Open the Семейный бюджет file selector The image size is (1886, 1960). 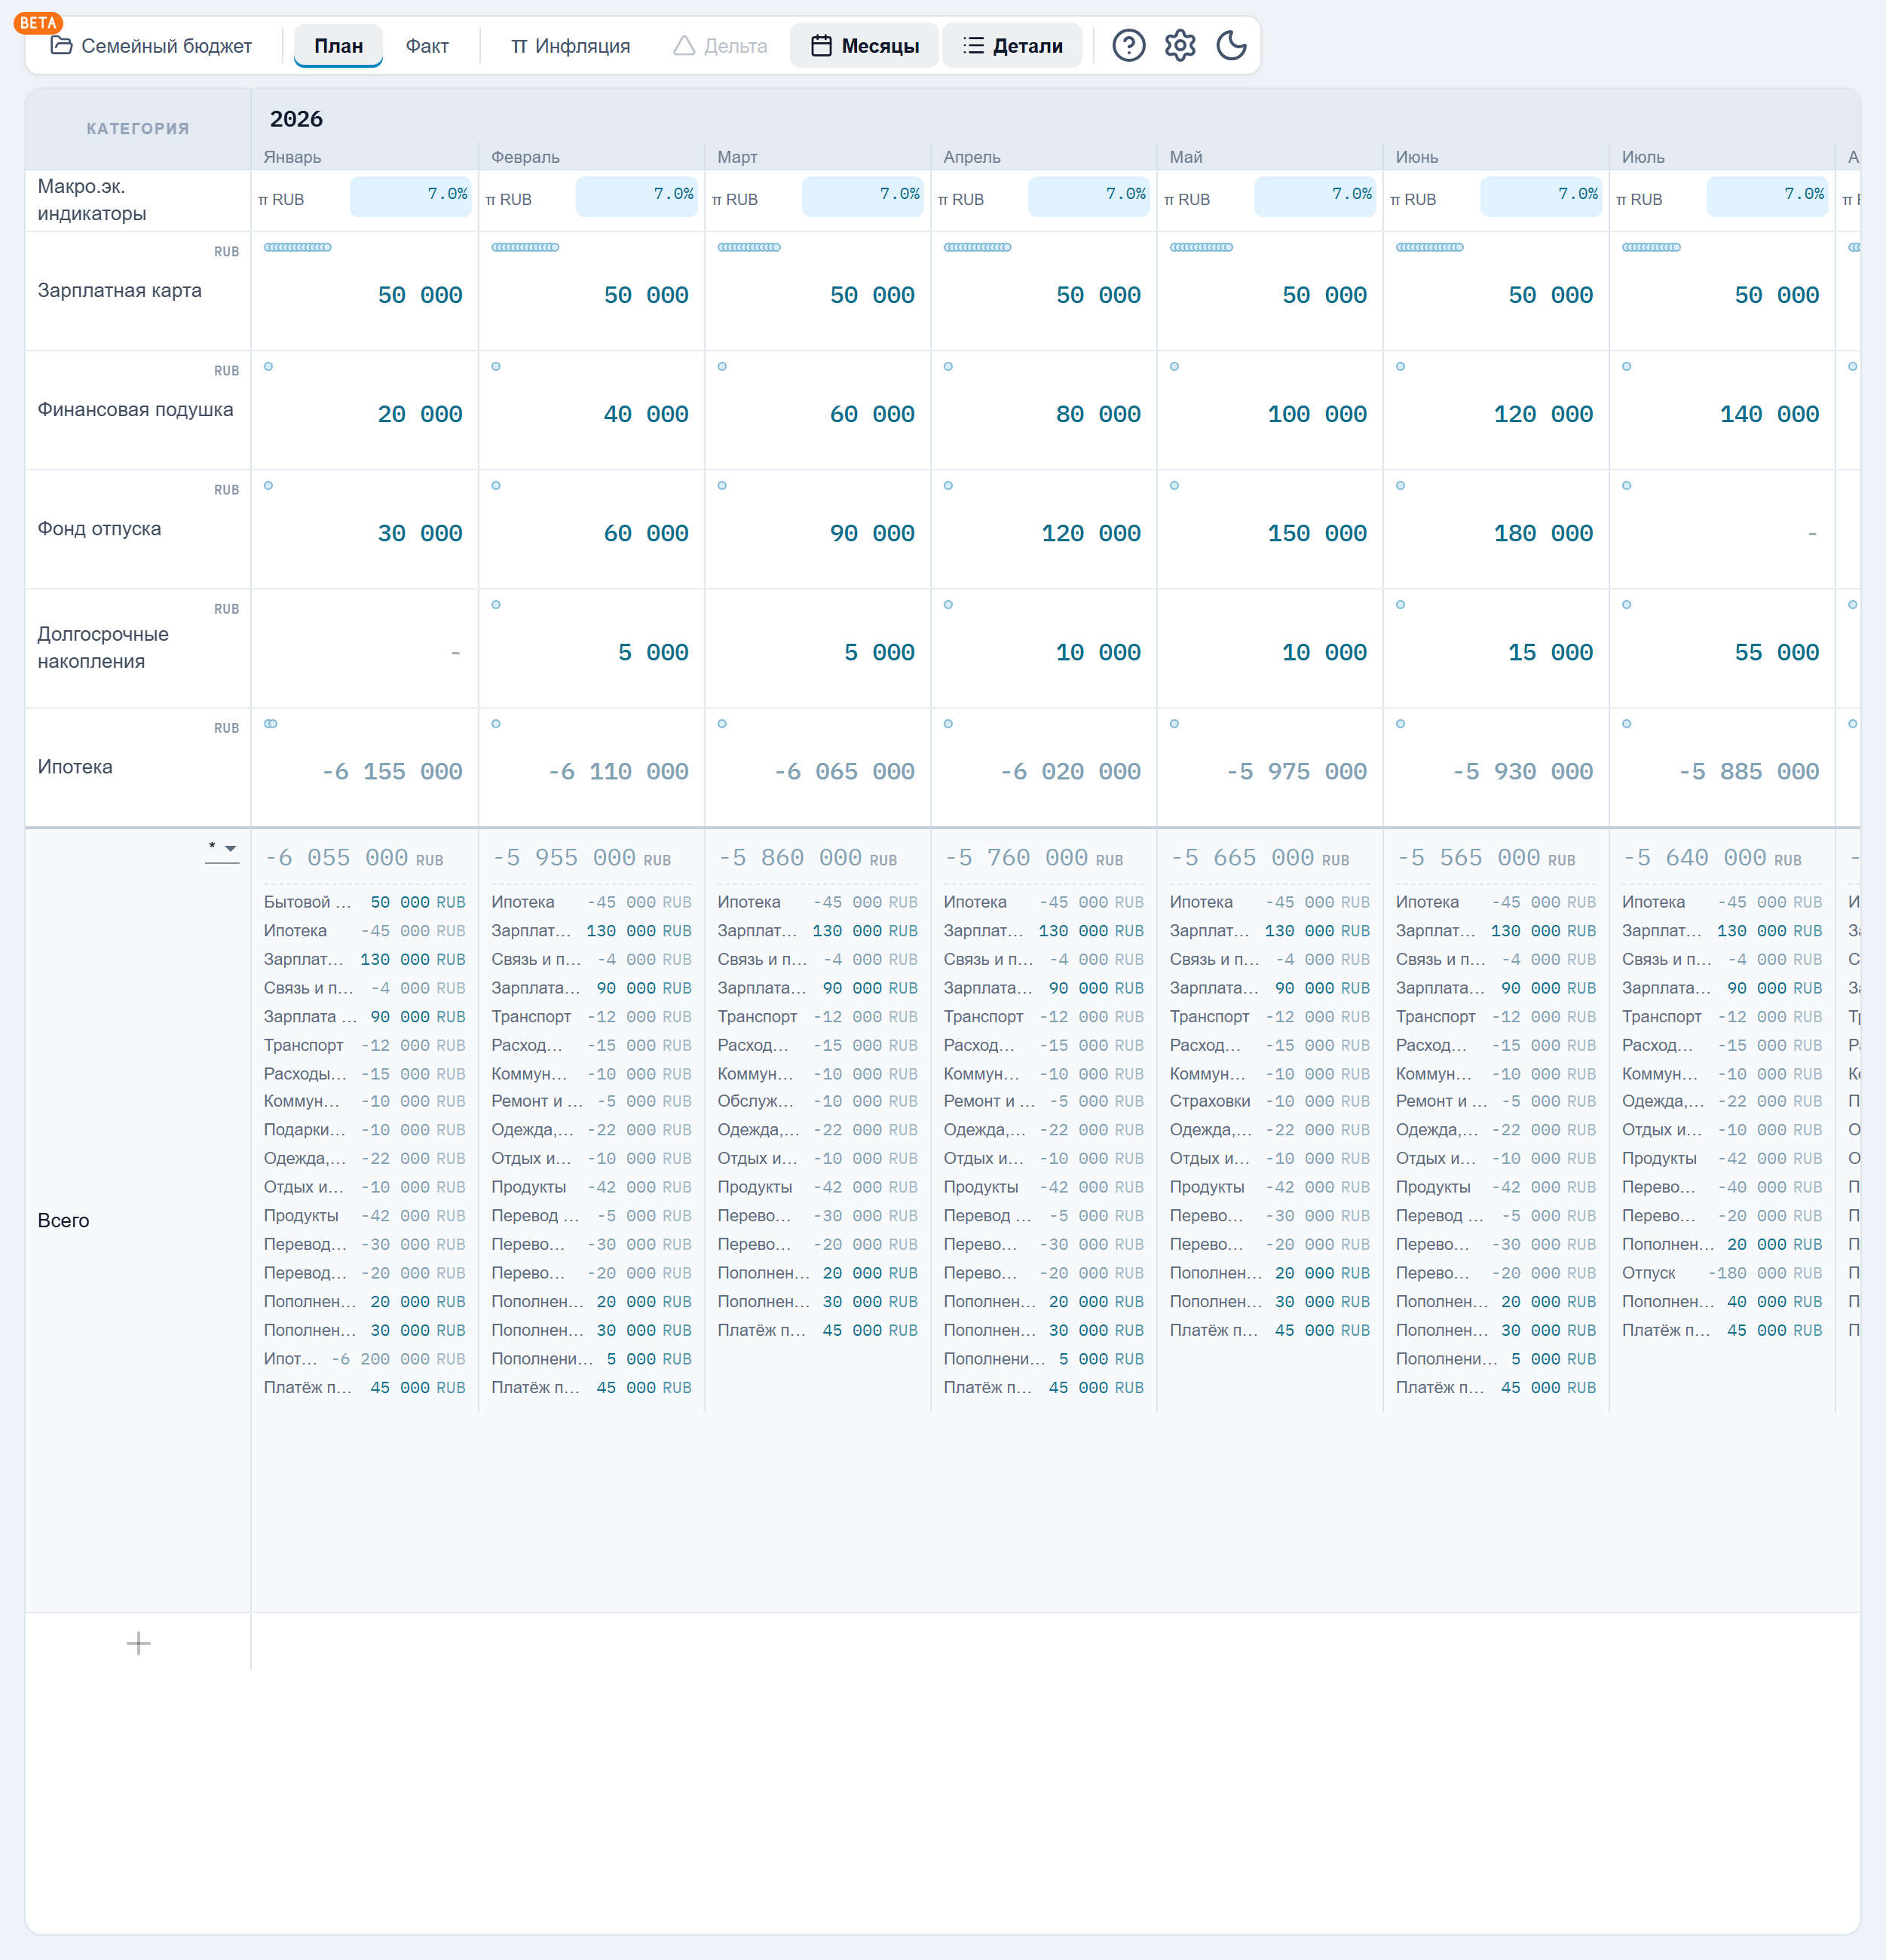[x=151, y=46]
